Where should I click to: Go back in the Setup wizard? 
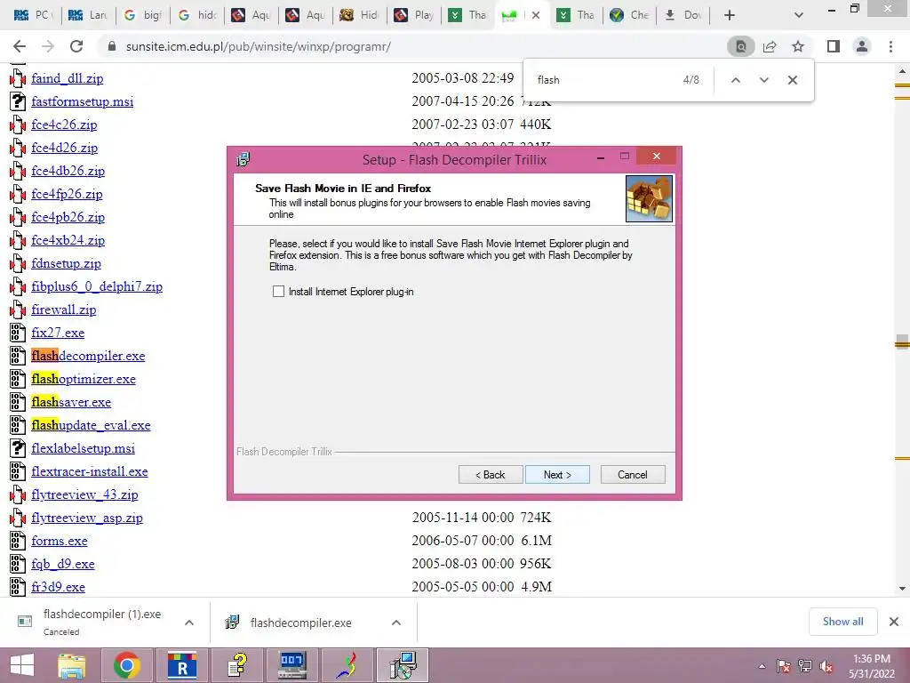pos(491,475)
